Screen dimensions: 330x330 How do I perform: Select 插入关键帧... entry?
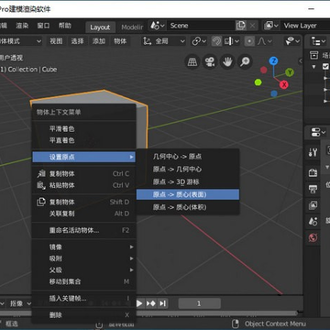(84, 298)
